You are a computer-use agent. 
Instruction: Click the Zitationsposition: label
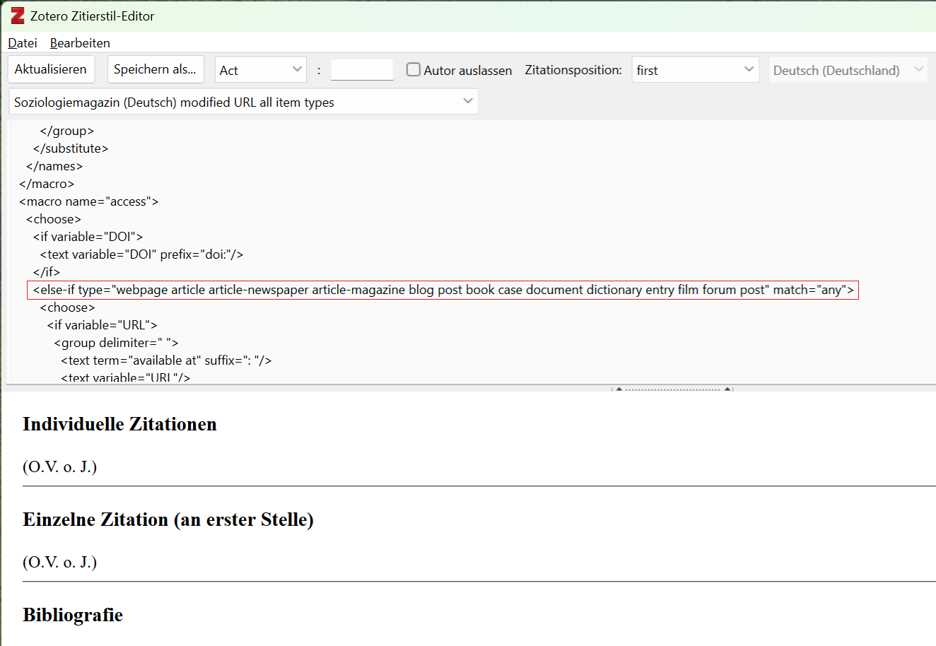click(x=573, y=70)
